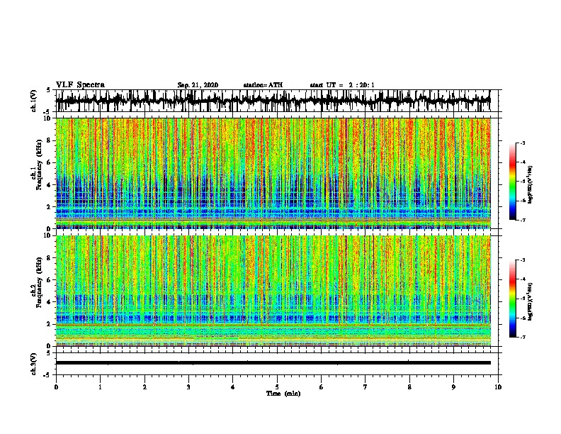Click the "station=ATH" header label
The width and height of the screenshot is (561, 434).
point(263,85)
